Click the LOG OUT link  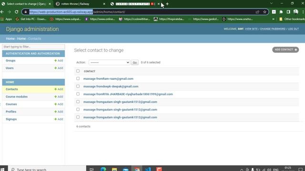click(294, 29)
